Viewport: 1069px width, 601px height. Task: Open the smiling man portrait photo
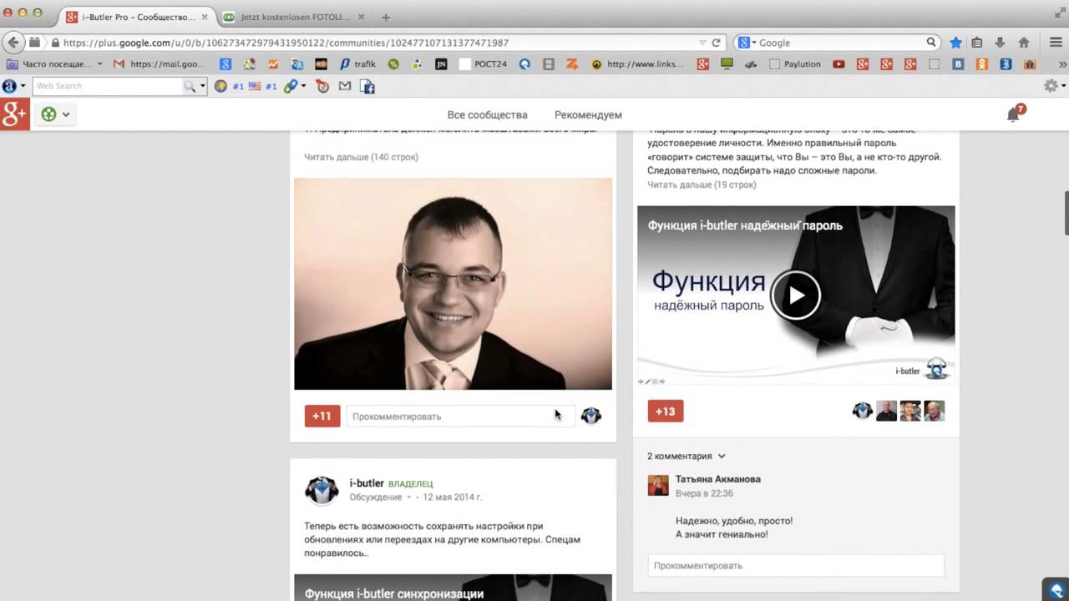coord(453,284)
